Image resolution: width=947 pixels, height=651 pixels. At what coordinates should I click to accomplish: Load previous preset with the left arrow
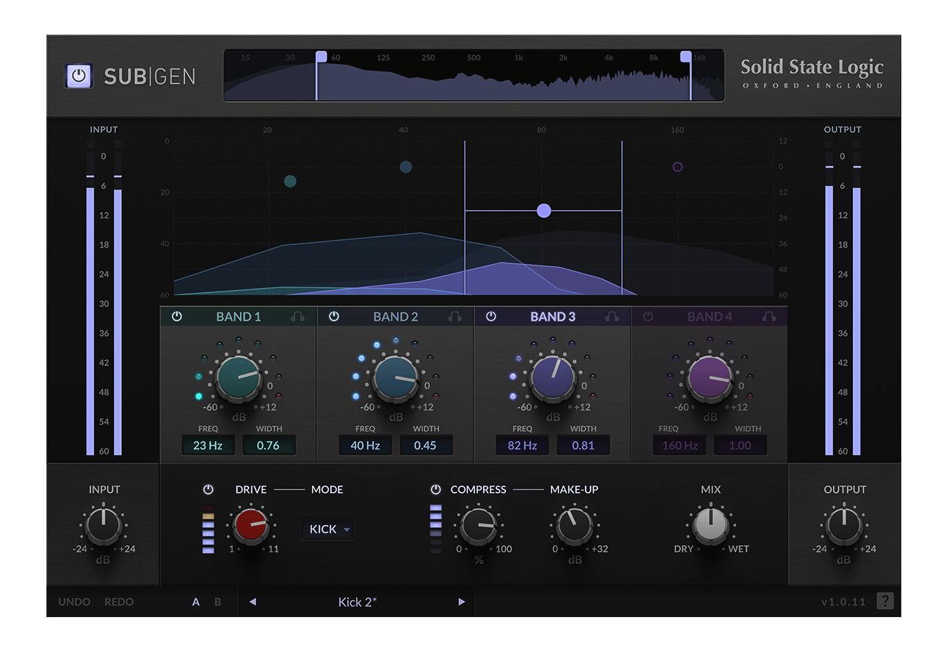252,602
